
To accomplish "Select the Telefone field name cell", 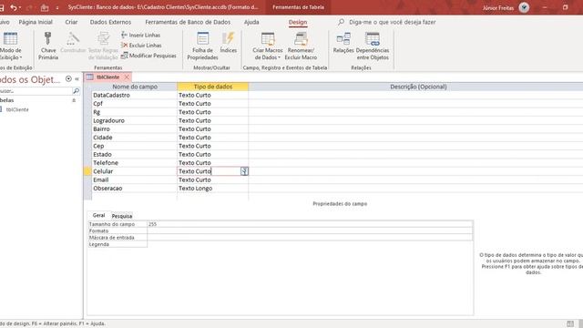I will pyautogui.click(x=135, y=163).
